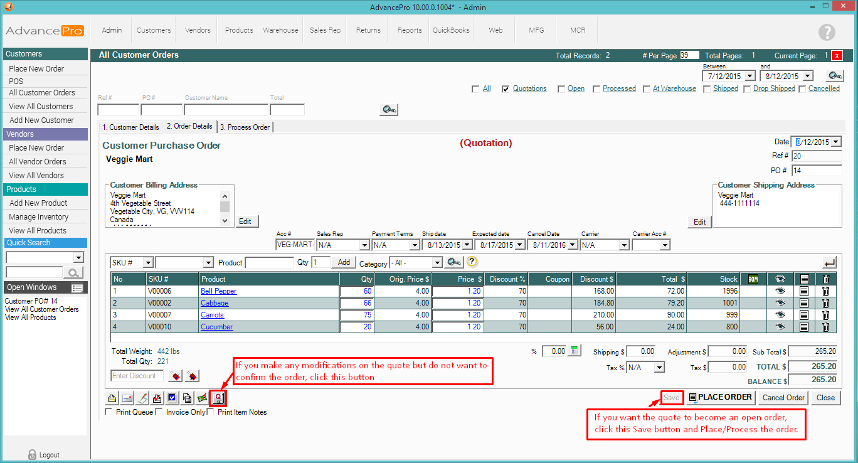This screenshot has width=858, height=463.
Task: Click the save quotation Q icon
Action: (218, 398)
